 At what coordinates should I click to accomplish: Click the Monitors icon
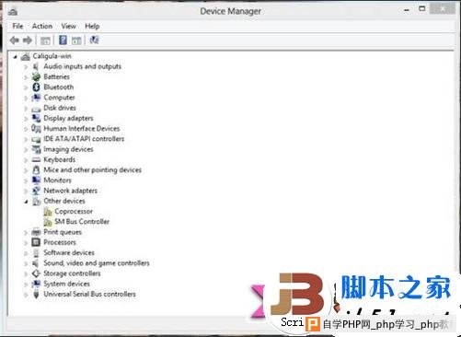pyautogui.click(x=36, y=180)
